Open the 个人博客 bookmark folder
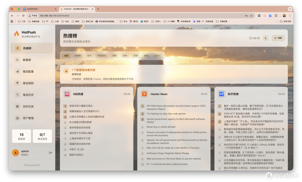302x182 pixels. click(x=169, y=21)
